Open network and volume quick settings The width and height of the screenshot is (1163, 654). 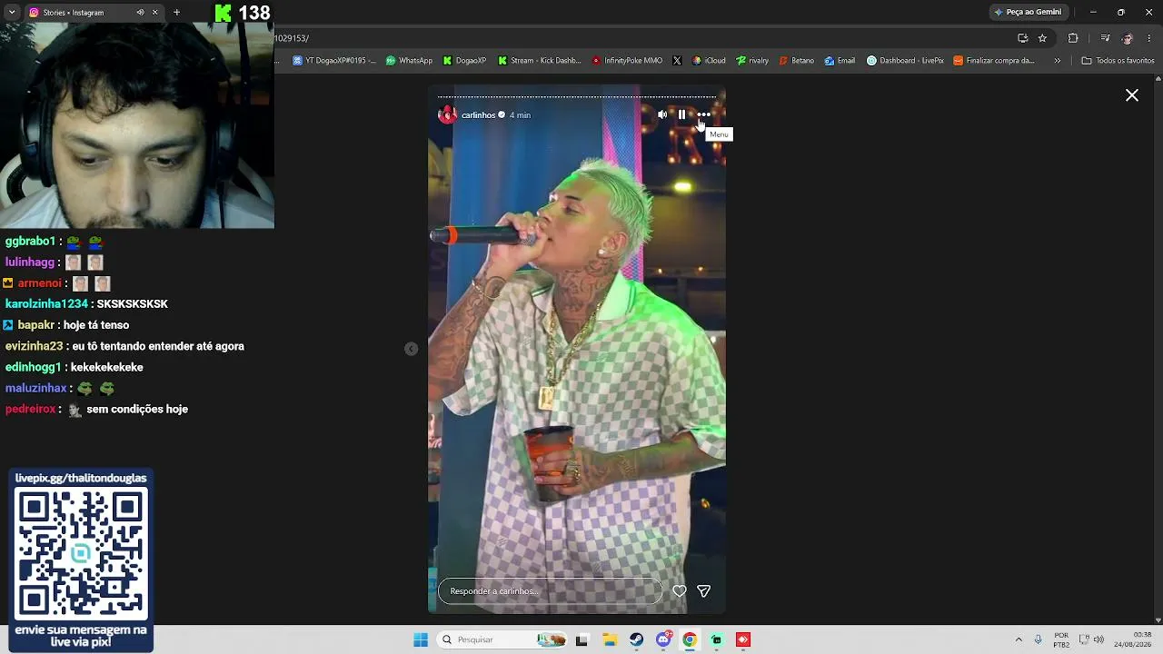pyautogui.click(x=1091, y=639)
